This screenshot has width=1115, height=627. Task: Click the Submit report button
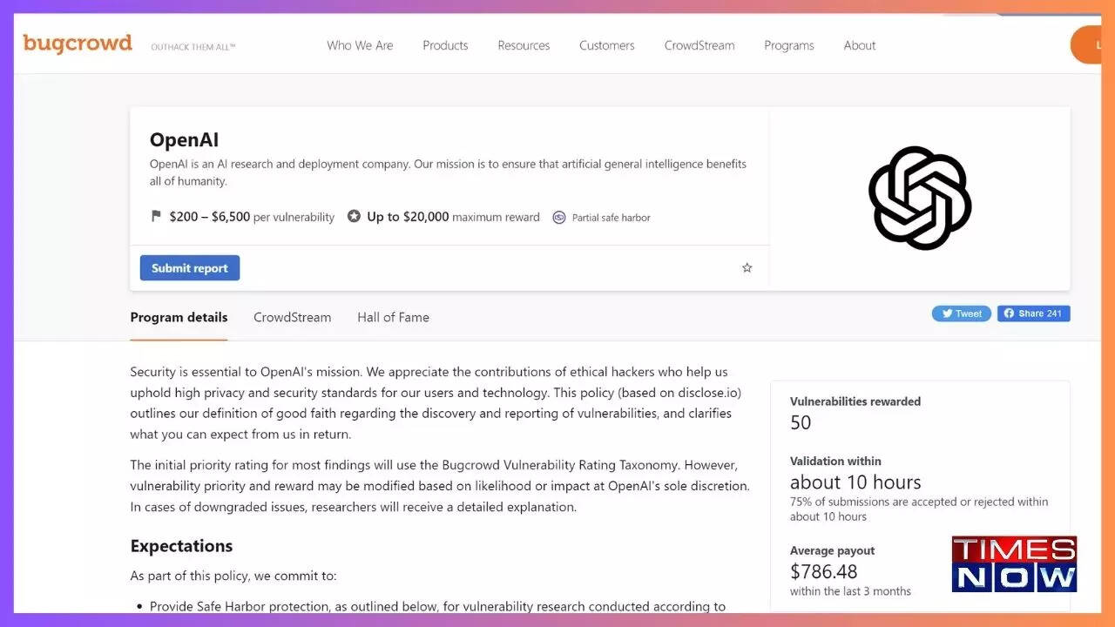tap(189, 267)
